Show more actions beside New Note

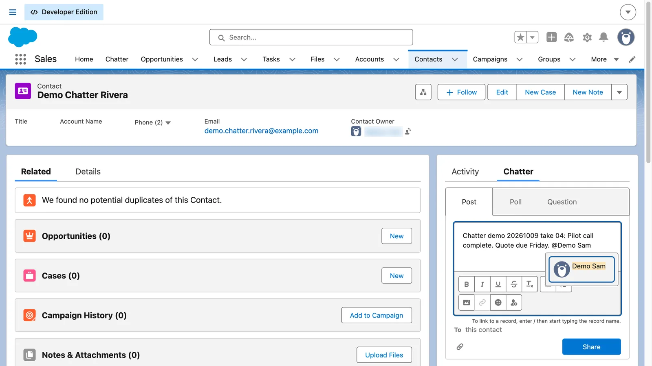(619, 92)
